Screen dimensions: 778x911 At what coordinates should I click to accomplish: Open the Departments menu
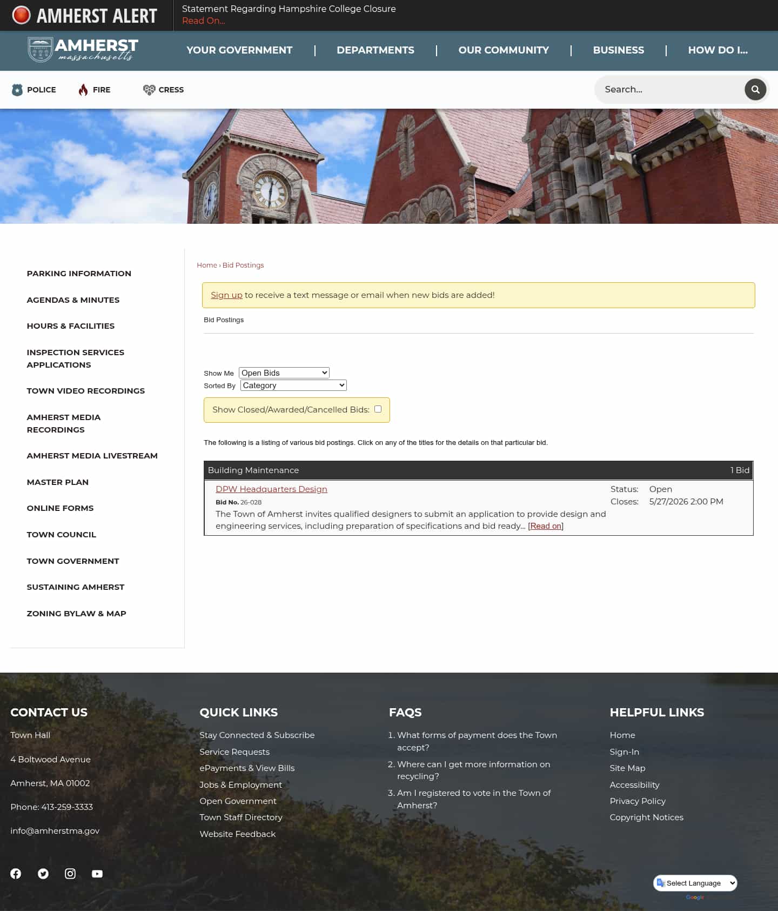coord(375,50)
